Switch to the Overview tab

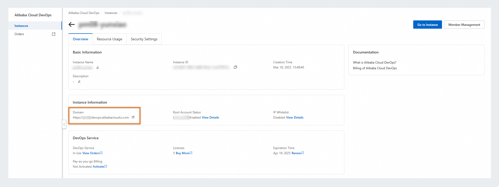[81, 39]
